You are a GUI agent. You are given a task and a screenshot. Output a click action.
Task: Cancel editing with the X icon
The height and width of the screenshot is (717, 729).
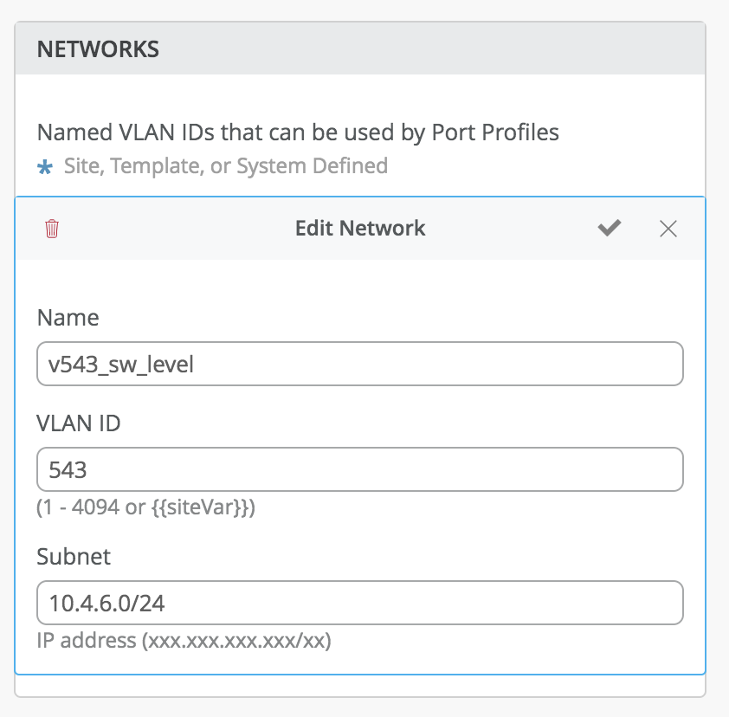(x=668, y=229)
